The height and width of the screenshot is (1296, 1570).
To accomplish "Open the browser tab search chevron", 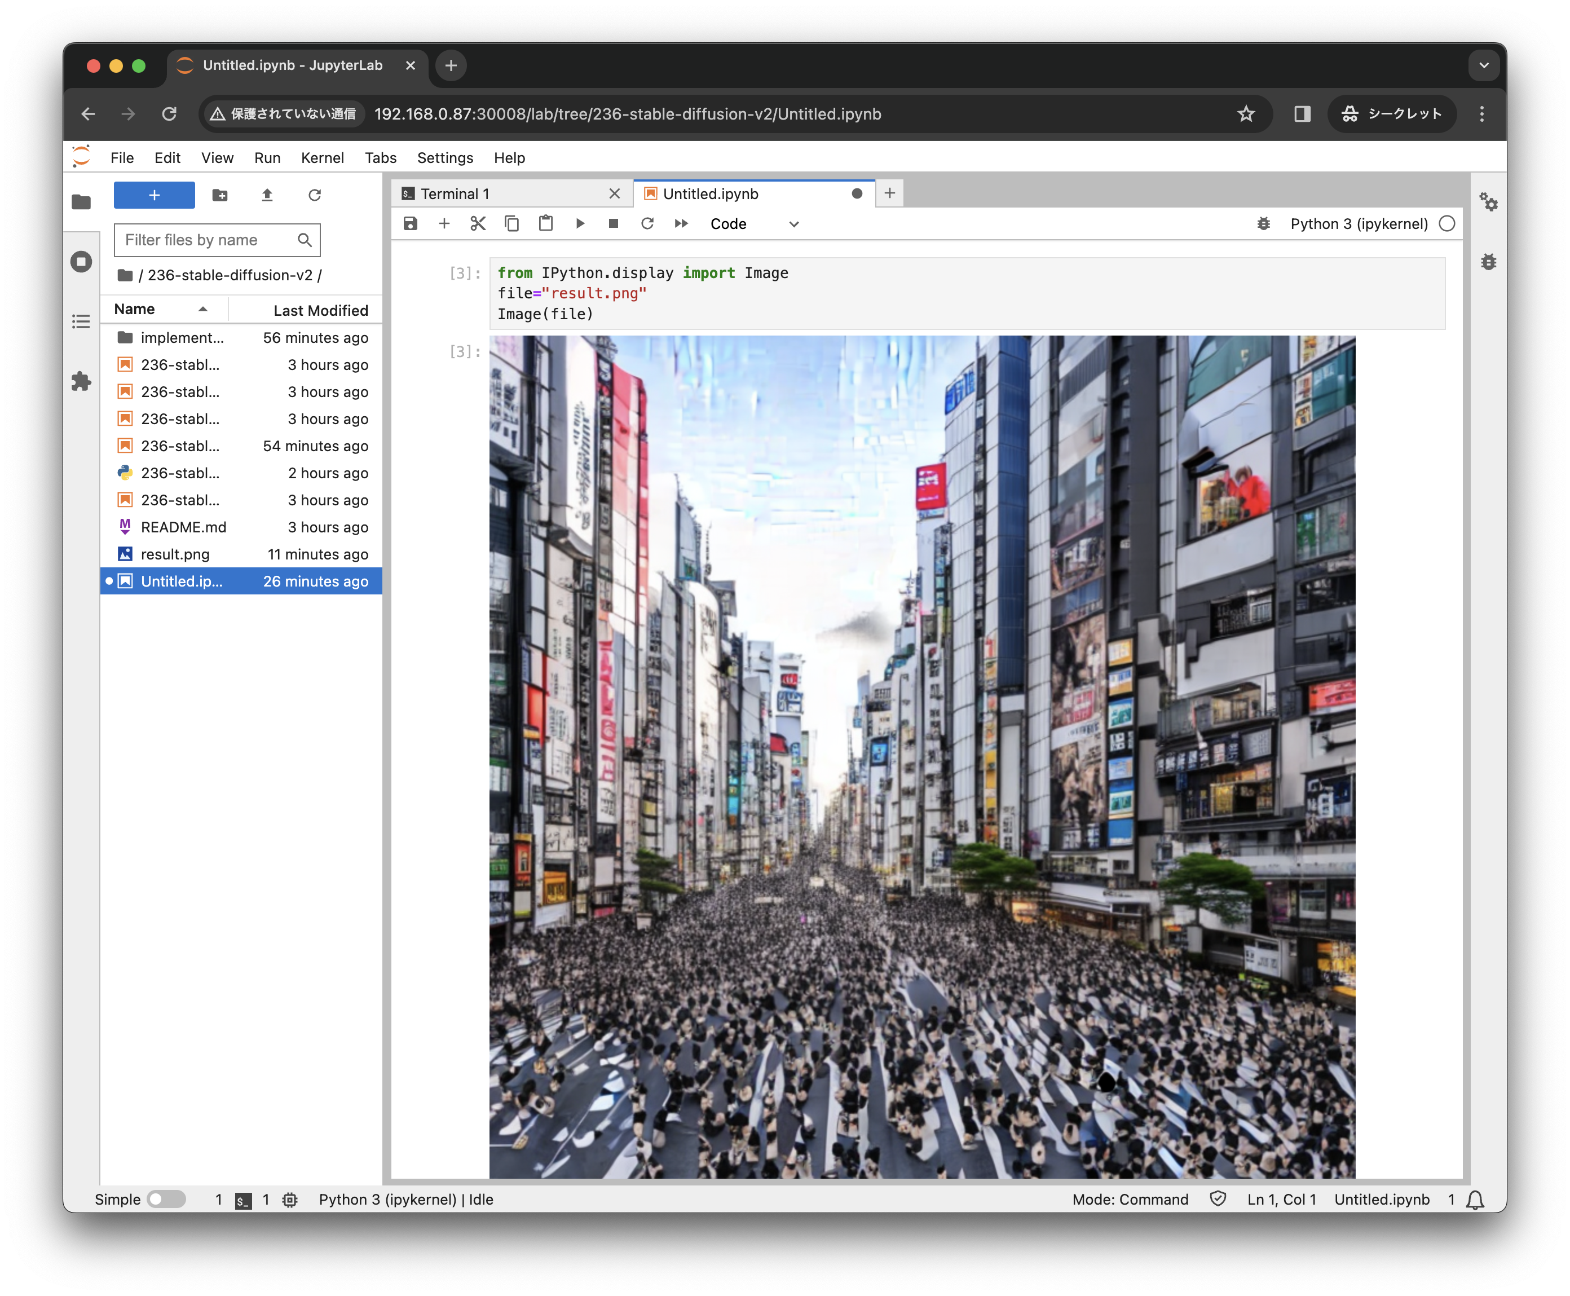I will click(1483, 65).
